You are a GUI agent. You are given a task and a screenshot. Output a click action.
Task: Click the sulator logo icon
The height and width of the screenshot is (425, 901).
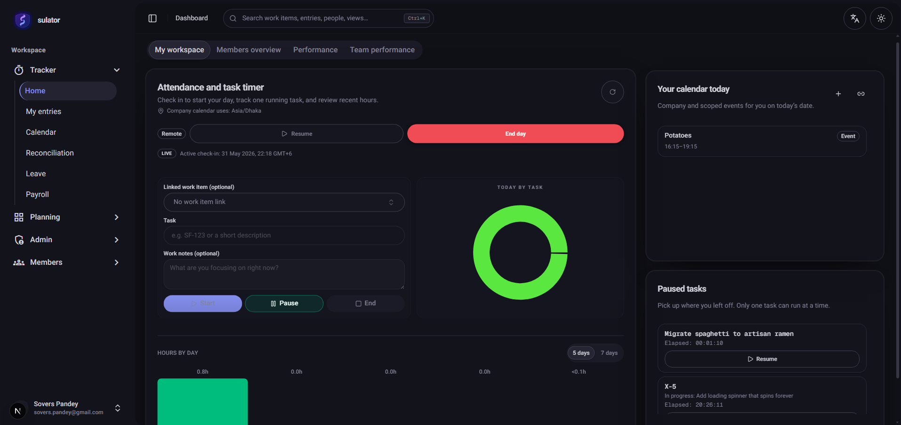click(x=22, y=20)
